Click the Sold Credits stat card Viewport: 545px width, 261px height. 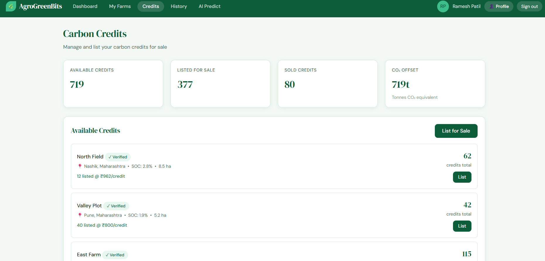point(328,84)
